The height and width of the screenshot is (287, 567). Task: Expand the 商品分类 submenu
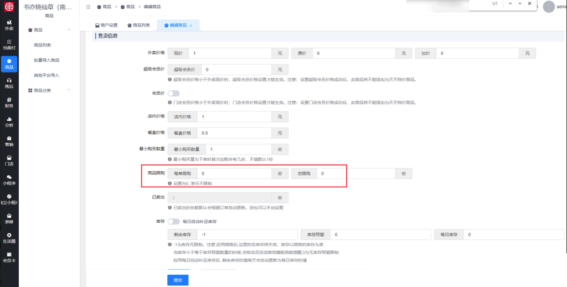[68, 90]
